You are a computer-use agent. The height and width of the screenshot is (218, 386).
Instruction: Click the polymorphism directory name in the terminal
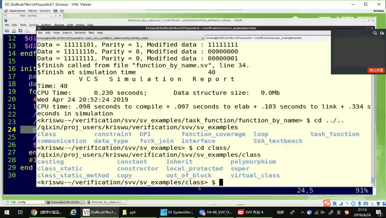pos(253,162)
